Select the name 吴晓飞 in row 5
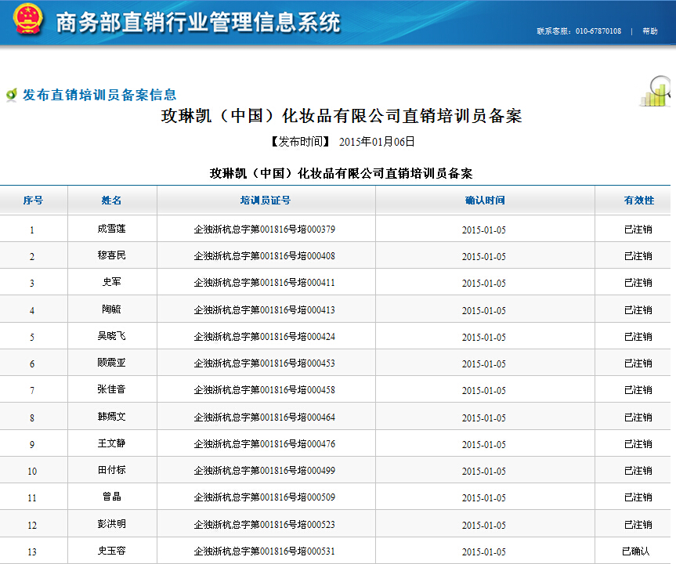676x564 pixels. (x=112, y=336)
